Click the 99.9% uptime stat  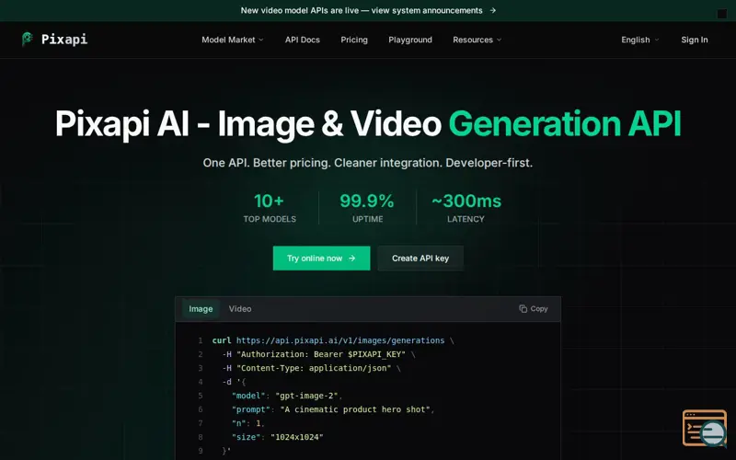[367, 208]
